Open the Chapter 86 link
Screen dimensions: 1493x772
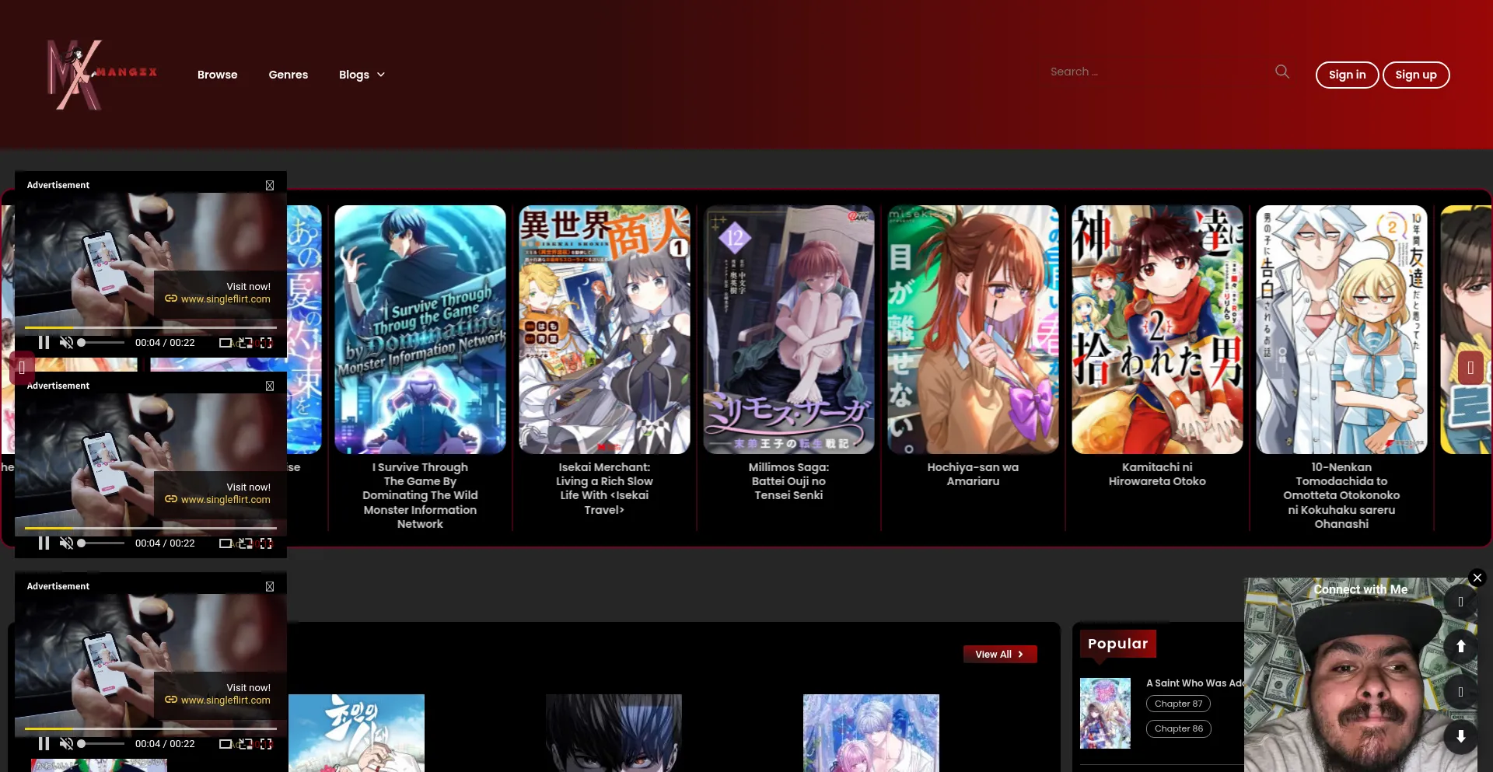coord(1178,728)
